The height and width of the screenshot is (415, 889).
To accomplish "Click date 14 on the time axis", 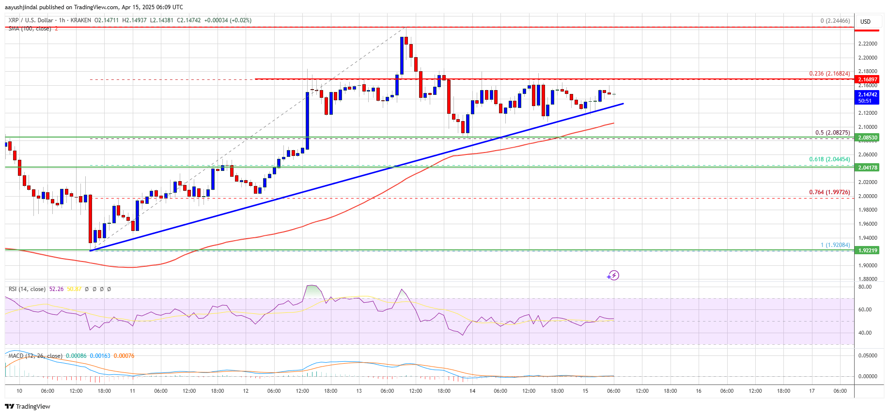I will click(x=472, y=391).
